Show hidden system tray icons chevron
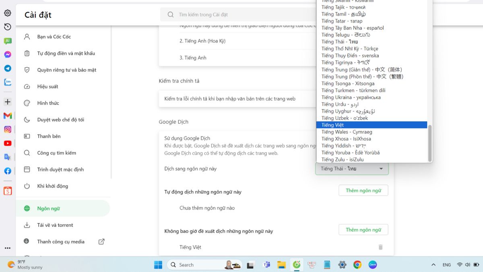Screen dimensions: 483x272 click(433, 265)
